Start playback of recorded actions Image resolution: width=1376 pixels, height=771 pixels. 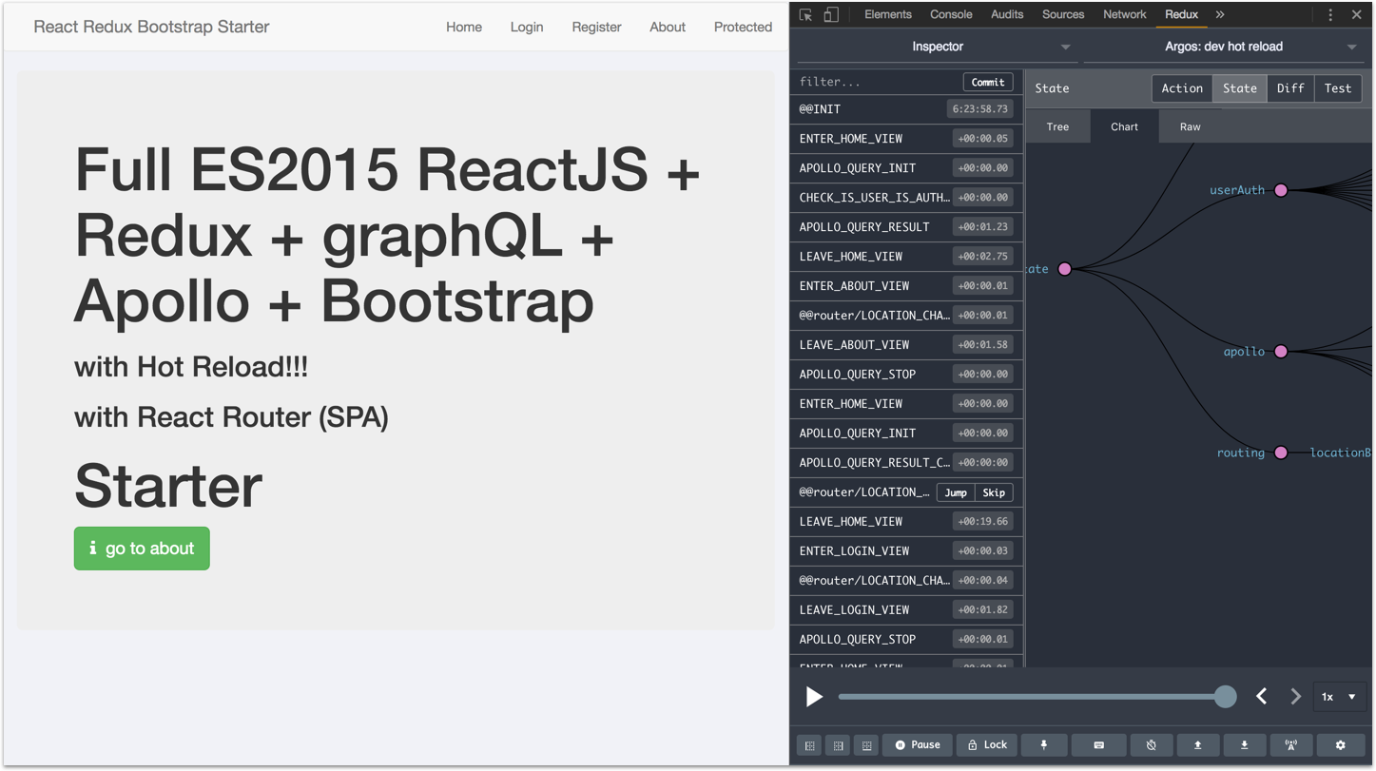(x=814, y=697)
